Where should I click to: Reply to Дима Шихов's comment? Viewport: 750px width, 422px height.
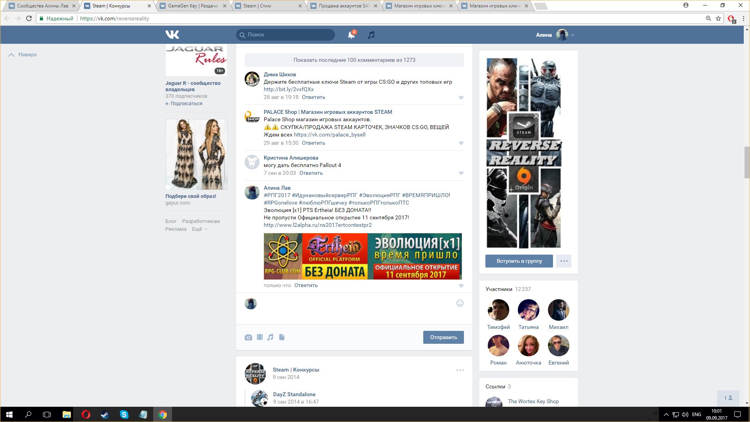(x=313, y=97)
